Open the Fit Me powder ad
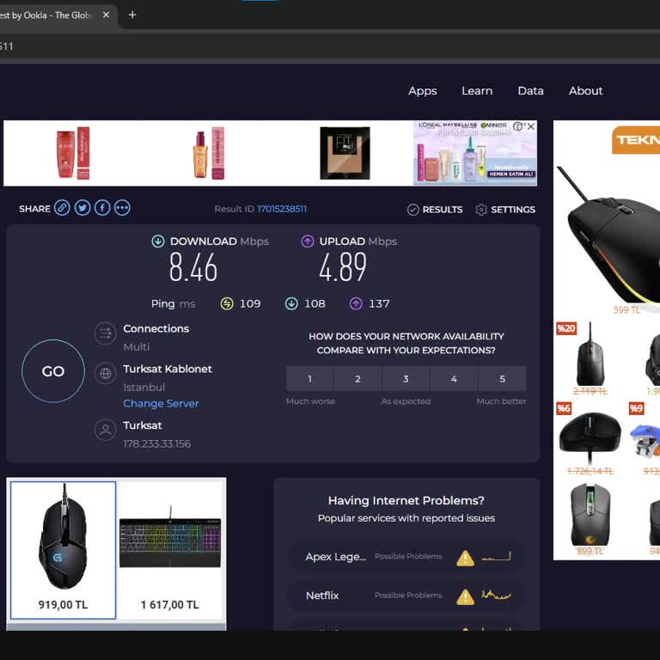This screenshot has width=660, height=660. pos(345,153)
